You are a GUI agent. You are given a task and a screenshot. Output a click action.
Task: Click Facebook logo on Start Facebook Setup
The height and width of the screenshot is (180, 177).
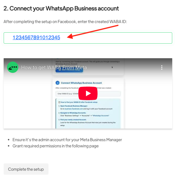click(x=60, y=70)
